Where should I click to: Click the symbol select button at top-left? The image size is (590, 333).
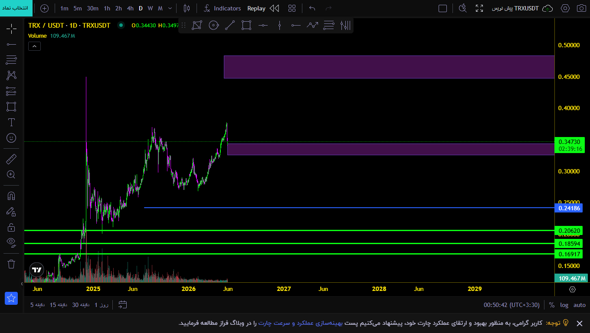16,8
